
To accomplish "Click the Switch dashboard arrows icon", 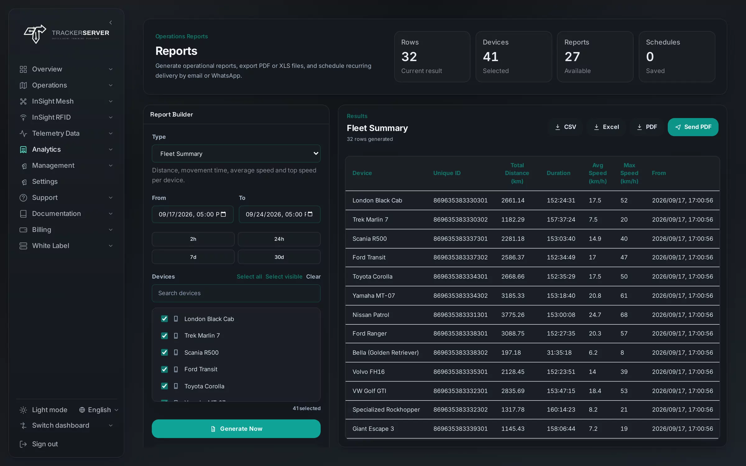I will (x=23, y=425).
